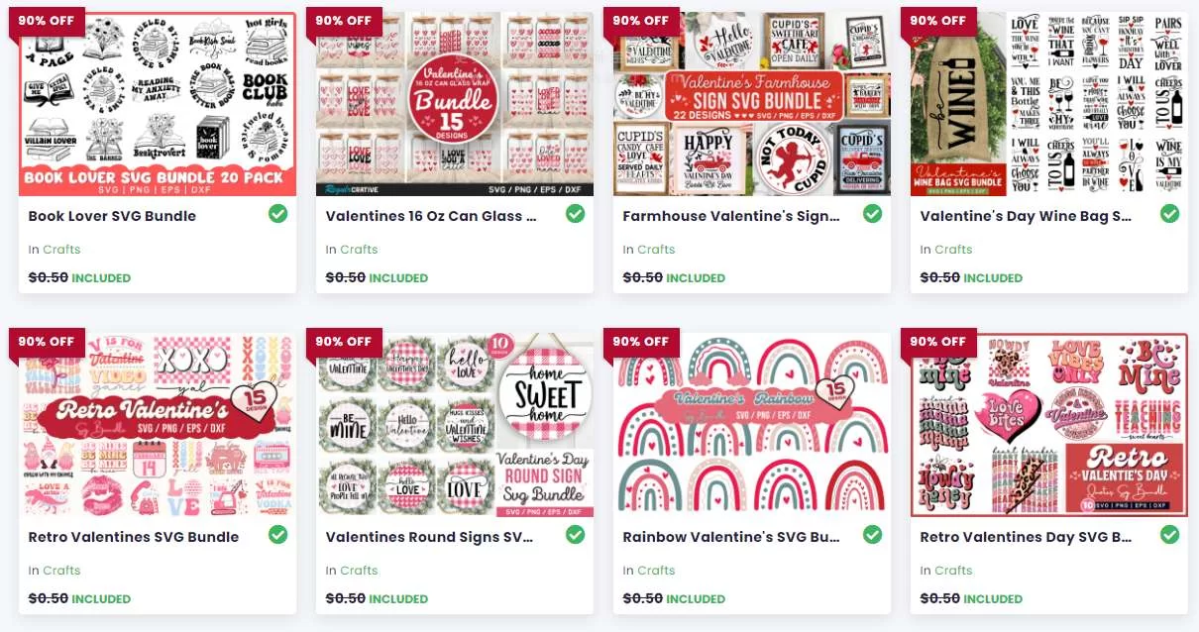
Task: Open the Book Lover SVG Bundle title link
Action: [x=112, y=216]
